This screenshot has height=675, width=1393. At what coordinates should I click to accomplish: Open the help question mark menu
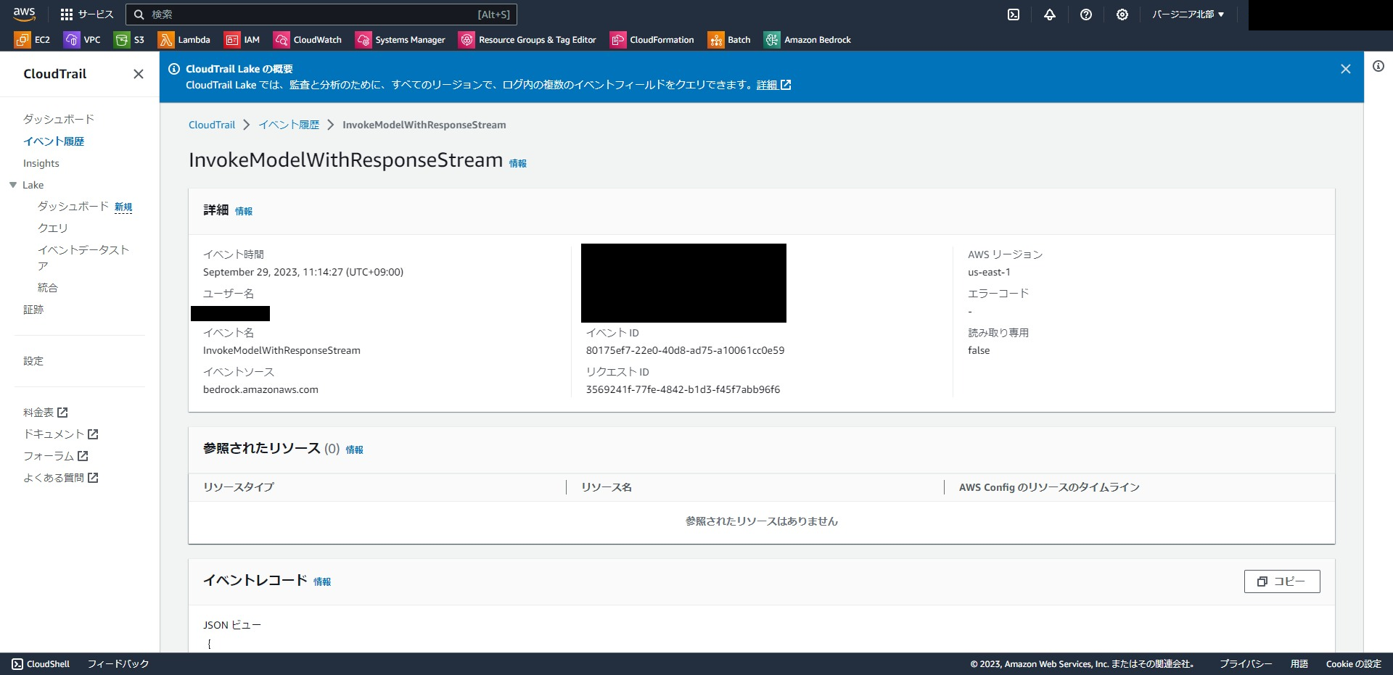pos(1086,15)
